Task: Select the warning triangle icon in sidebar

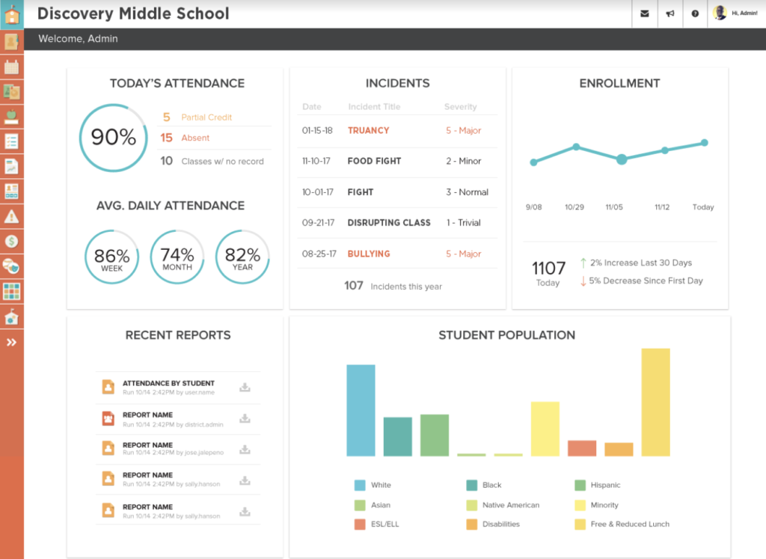Action: coord(11,216)
